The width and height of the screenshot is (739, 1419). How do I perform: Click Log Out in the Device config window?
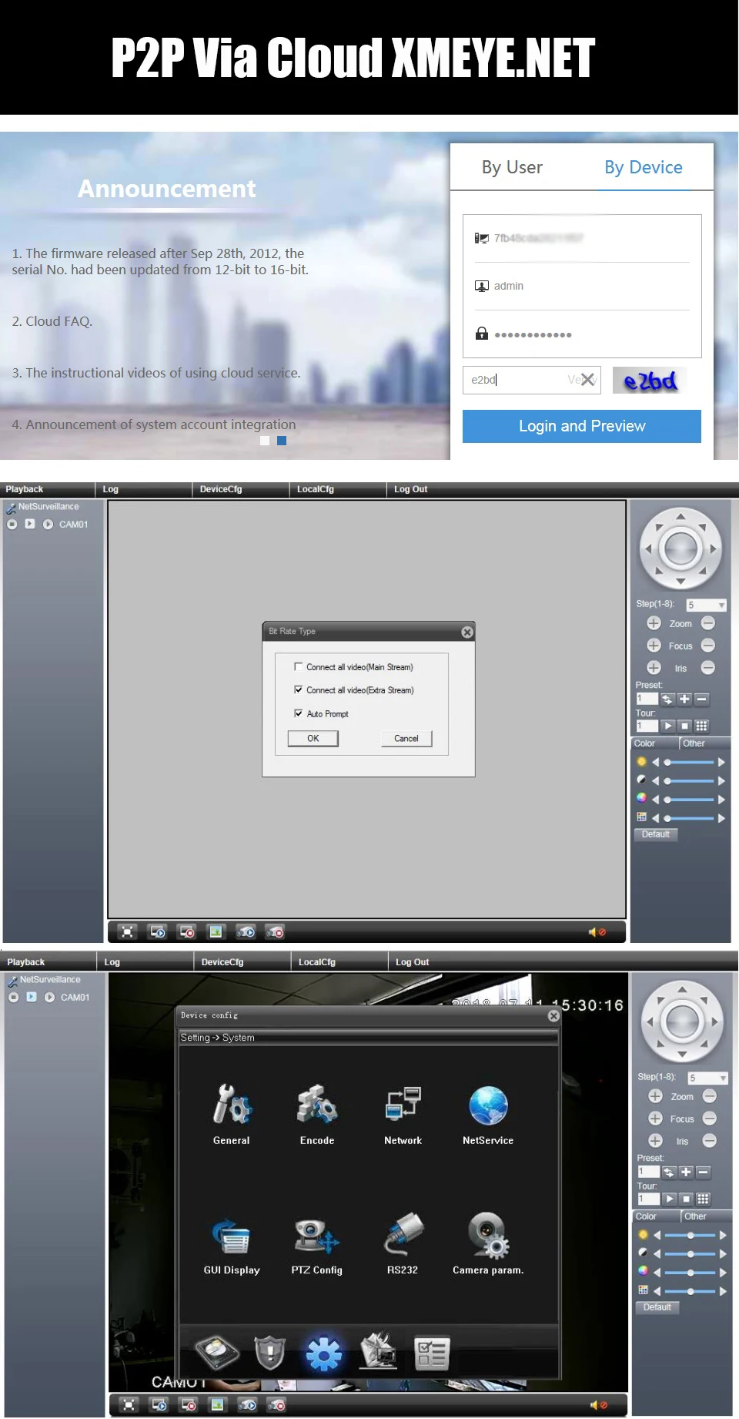pyautogui.click(x=413, y=962)
